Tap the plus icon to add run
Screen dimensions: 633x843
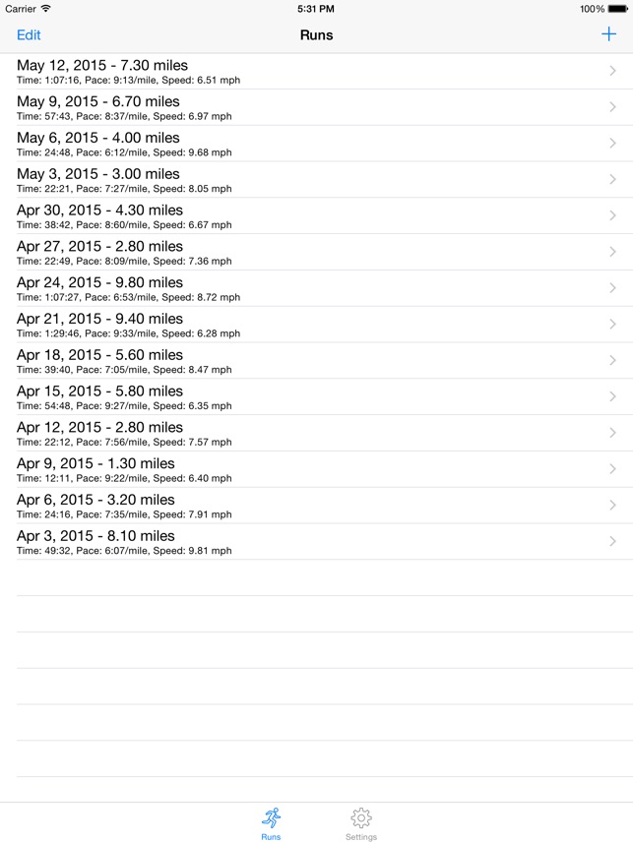click(x=608, y=34)
